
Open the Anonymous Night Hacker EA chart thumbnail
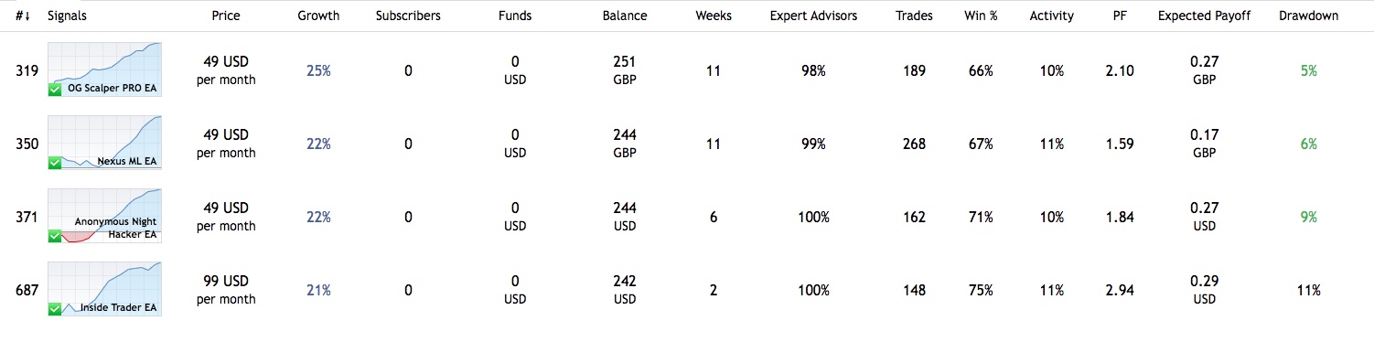(104, 216)
